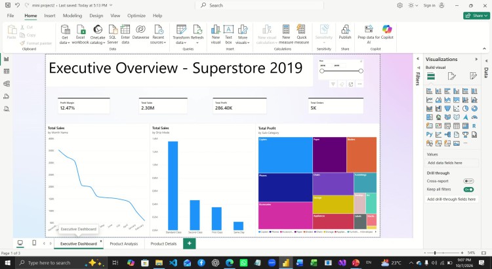Choose the Donut chart visual
The image size is (492, 269).
(474, 109)
